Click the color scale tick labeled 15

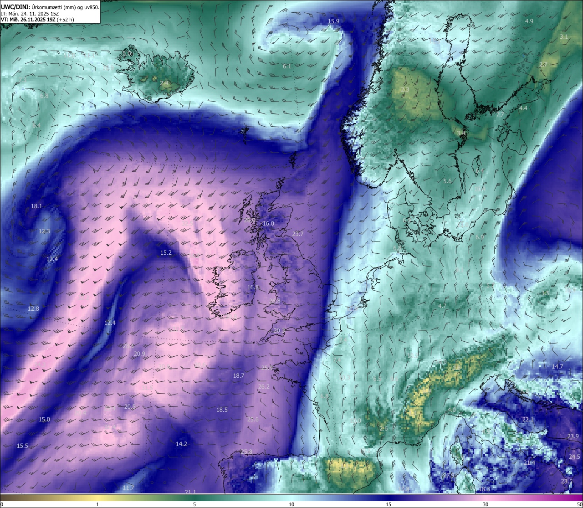tap(389, 504)
